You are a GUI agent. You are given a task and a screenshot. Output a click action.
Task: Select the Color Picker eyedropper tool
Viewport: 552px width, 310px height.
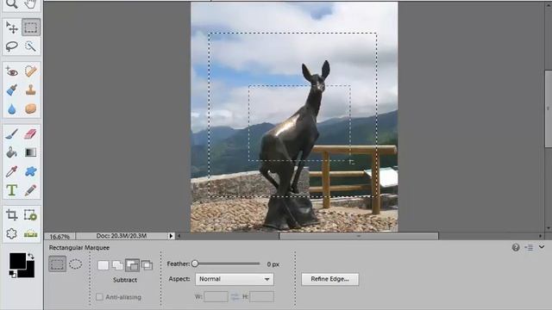click(11, 171)
